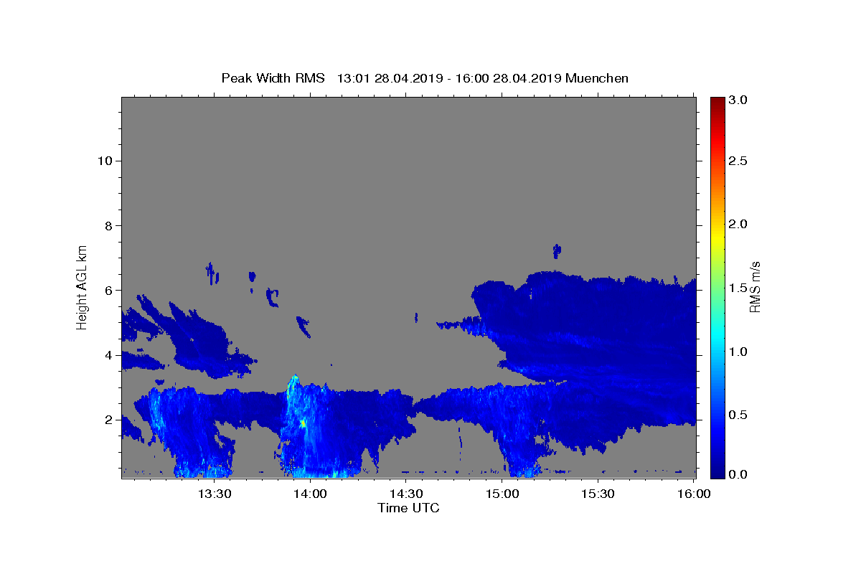Click the colorbar value 1.5
The image size is (861, 574).
pos(739,288)
